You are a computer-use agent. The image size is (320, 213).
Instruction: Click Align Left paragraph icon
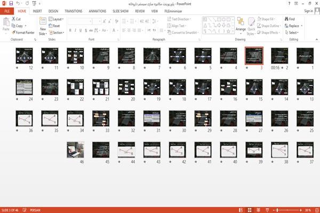(124, 30)
